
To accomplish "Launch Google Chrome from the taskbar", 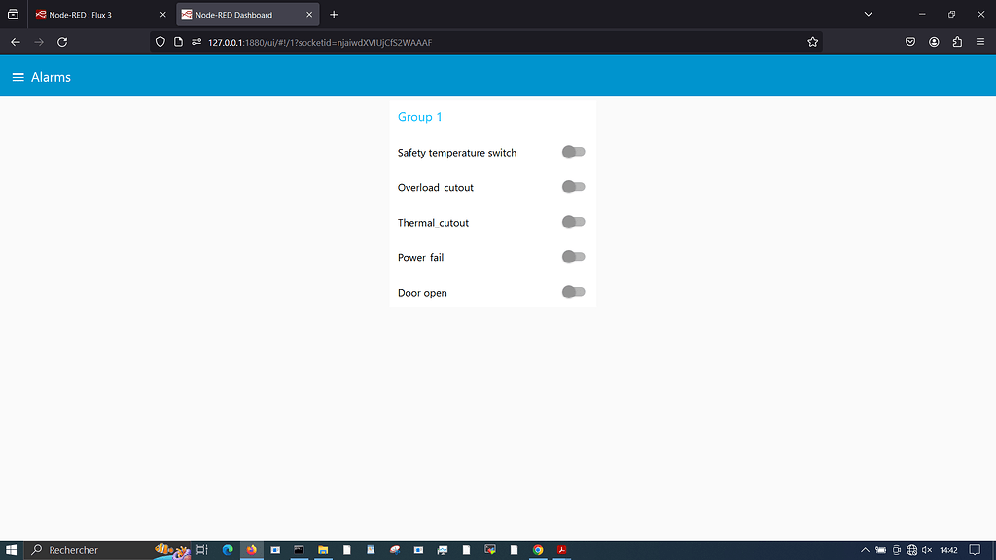I will [x=537, y=549].
